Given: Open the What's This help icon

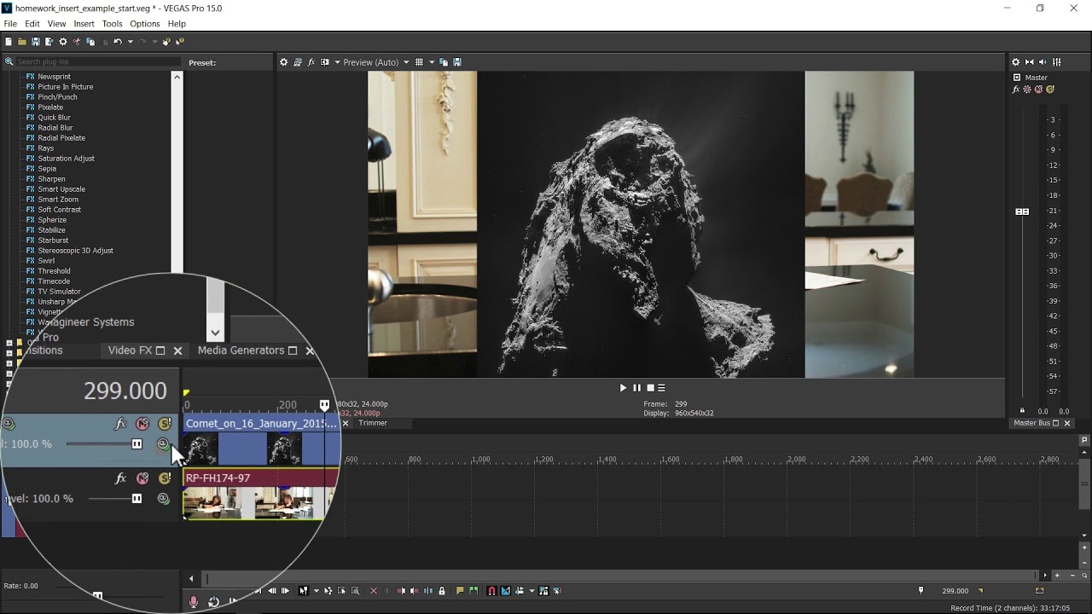Looking at the screenshot, I should 180,41.
